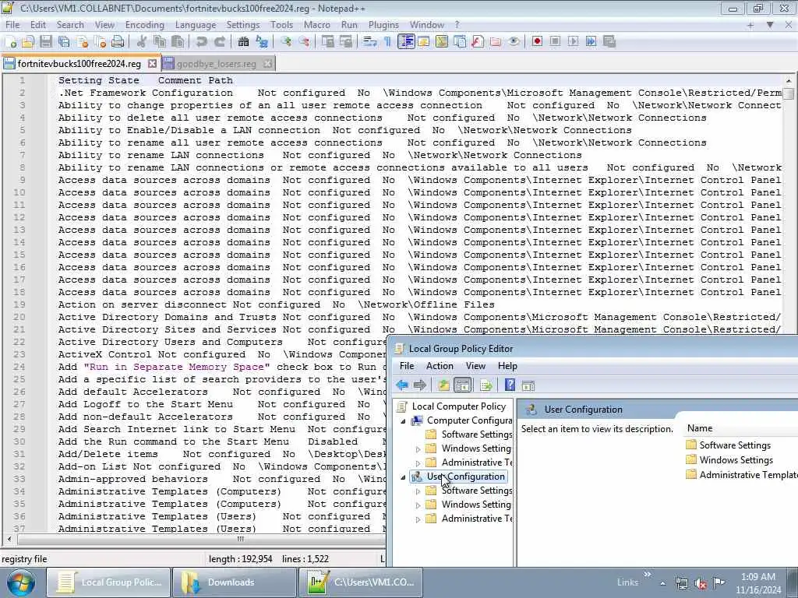Click the Save All toolbar icon
This screenshot has width=798, height=598.
64,42
